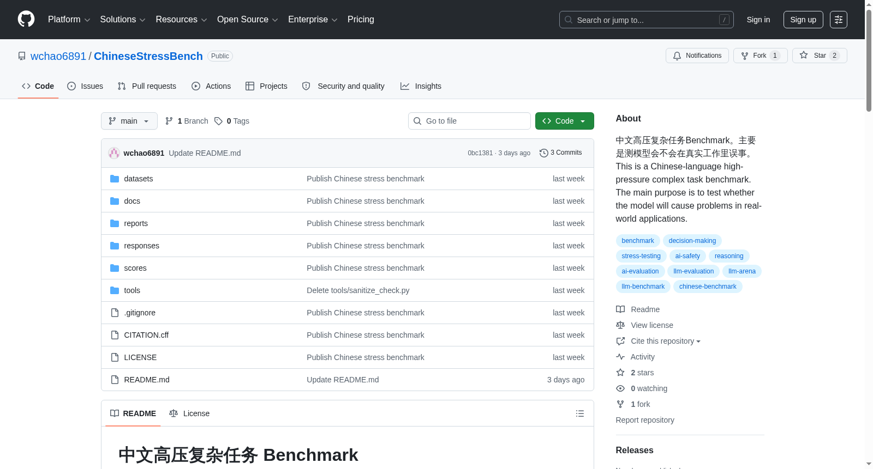Viewport: 873px width, 469px height.
Task: Open the Delete tools/sanitize_check.py commit message
Action: pos(358,290)
